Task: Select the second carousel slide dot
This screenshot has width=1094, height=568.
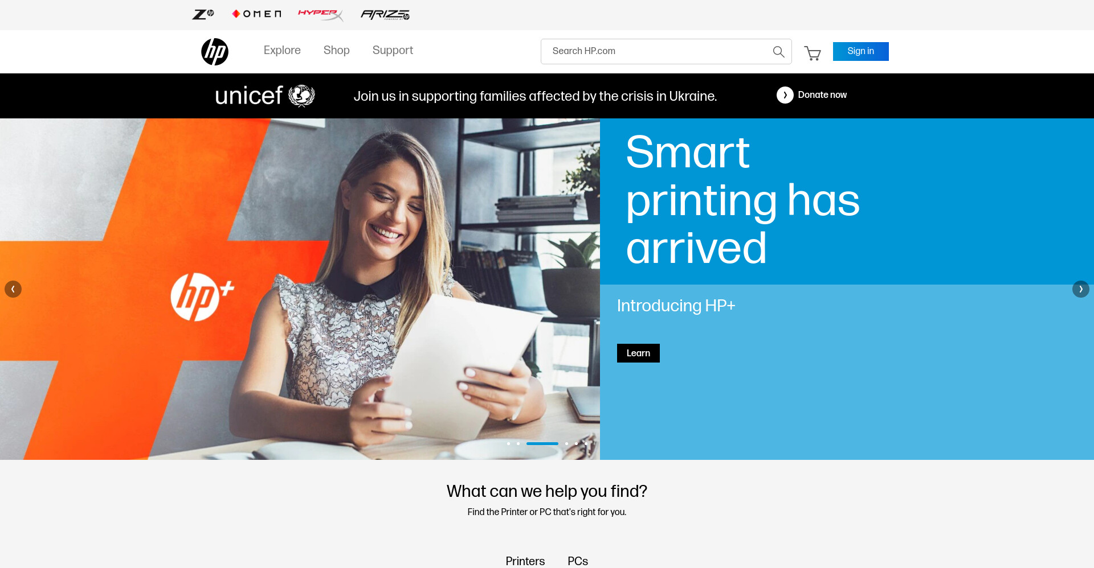Action: pyautogui.click(x=518, y=443)
